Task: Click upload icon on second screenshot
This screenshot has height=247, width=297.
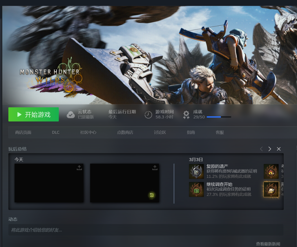Action: pyautogui.click(x=155, y=168)
